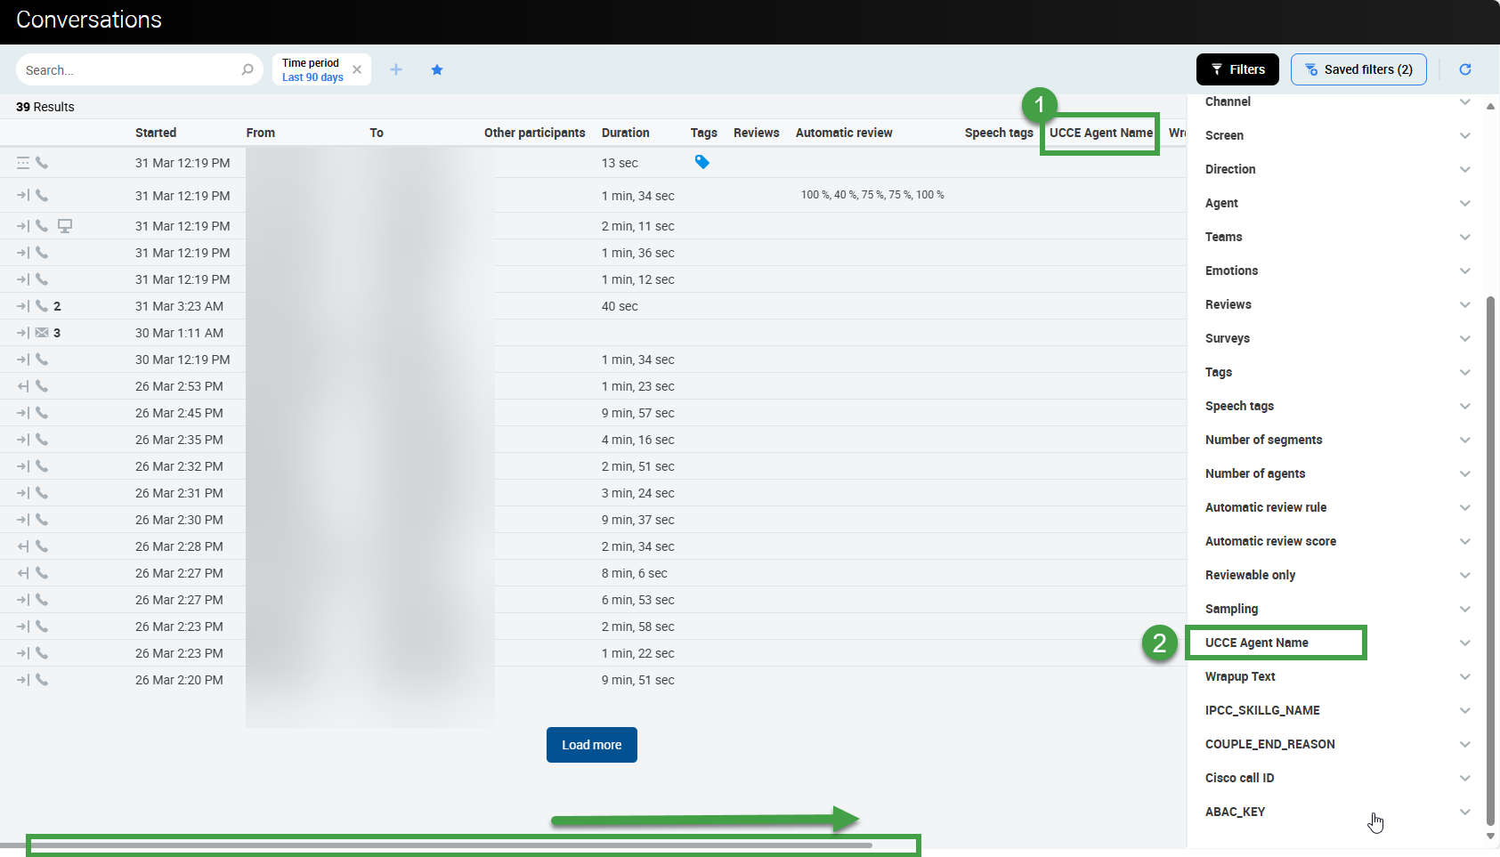Remove the Time period filter chip
The image size is (1500, 857).
(357, 69)
